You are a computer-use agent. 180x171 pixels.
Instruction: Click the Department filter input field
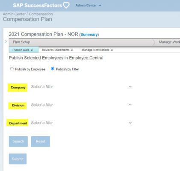coord(82,123)
